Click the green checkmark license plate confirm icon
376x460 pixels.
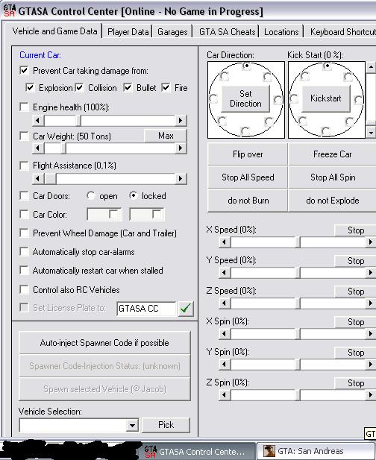tap(186, 309)
